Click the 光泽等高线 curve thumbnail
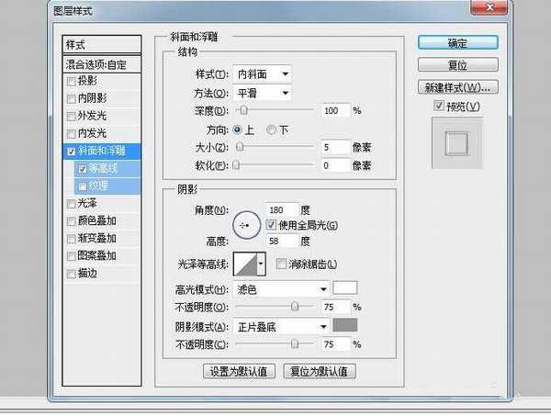 245,264
